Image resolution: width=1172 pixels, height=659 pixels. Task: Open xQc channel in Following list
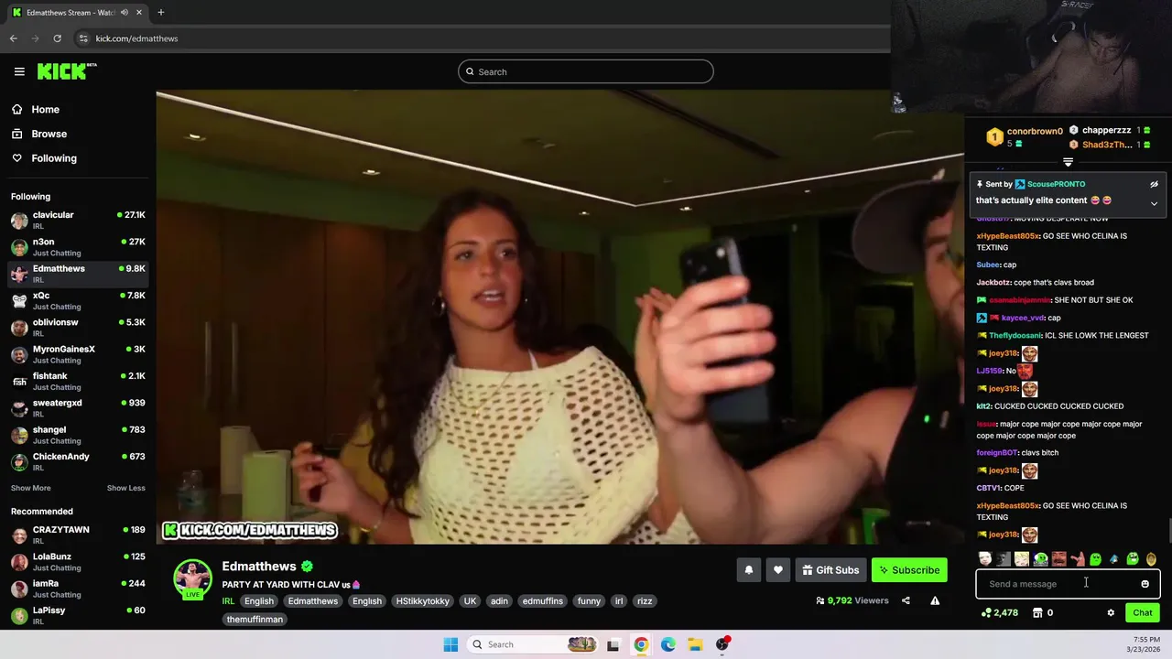point(78,300)
